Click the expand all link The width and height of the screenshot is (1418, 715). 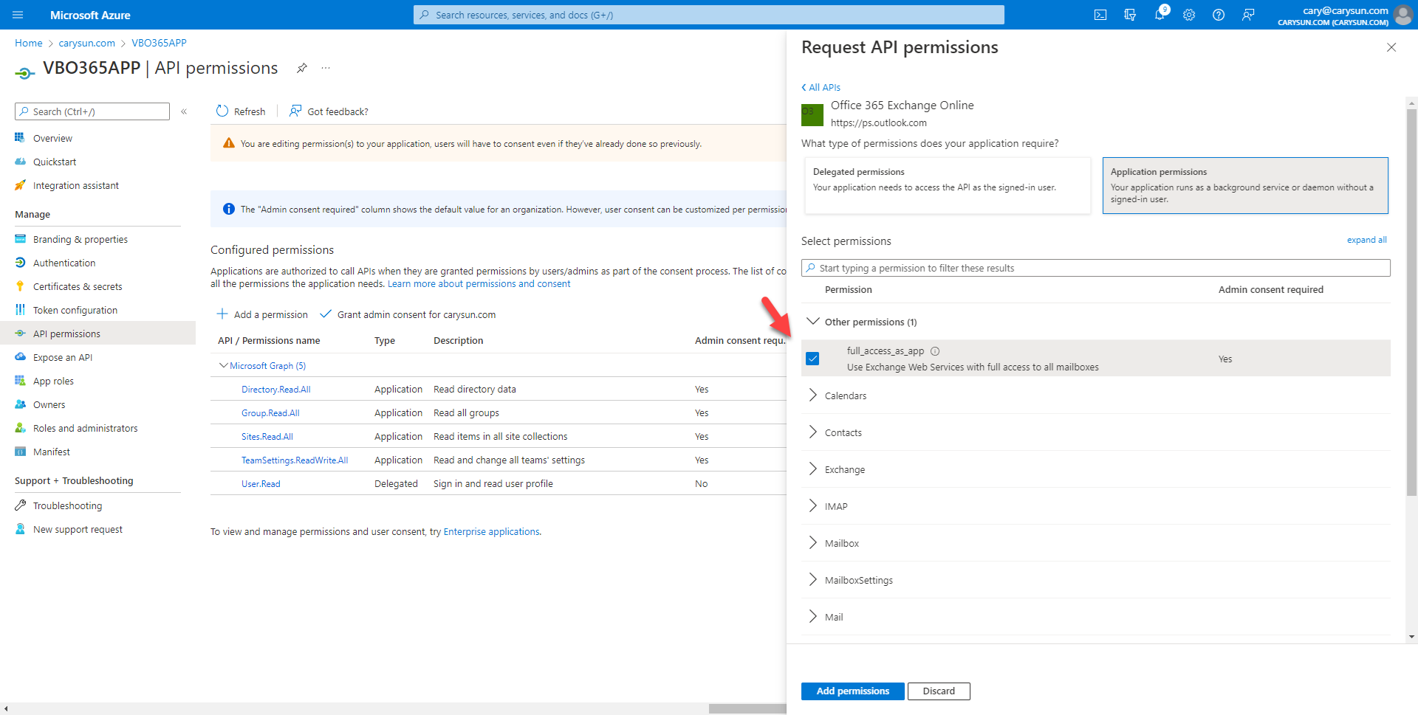tap(1366, 240)
